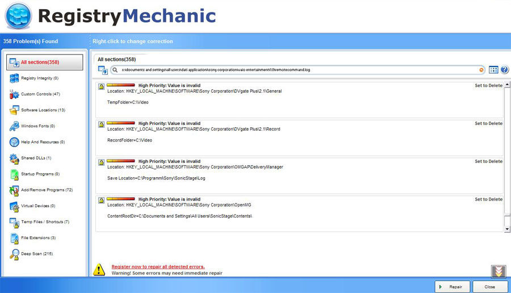The image size is (511, 293).
Task: Open Custom Controls (47) section
Action: 40,94
